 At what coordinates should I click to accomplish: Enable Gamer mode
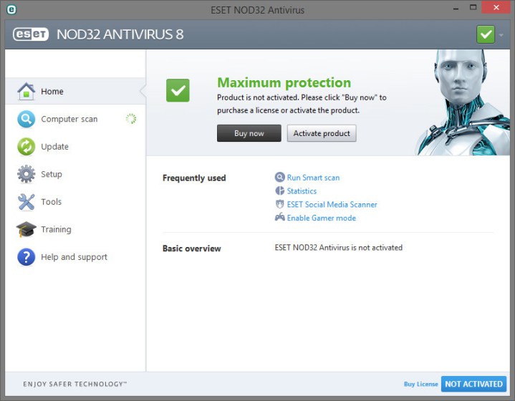click(x=321, y=218)
